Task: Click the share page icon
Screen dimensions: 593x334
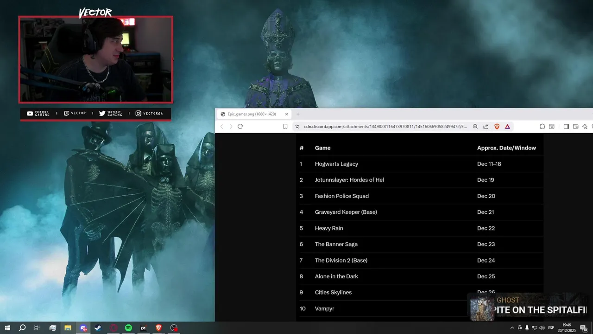Action: click(x=486, y=126)
